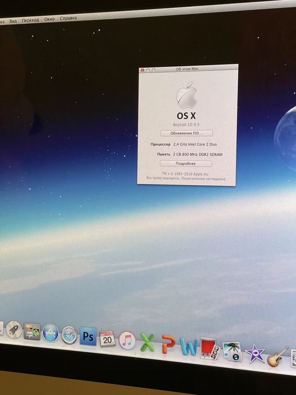Screen dimensions: 296x395
Task: Open the Calendar showing 20
Action: click(107, 339)
